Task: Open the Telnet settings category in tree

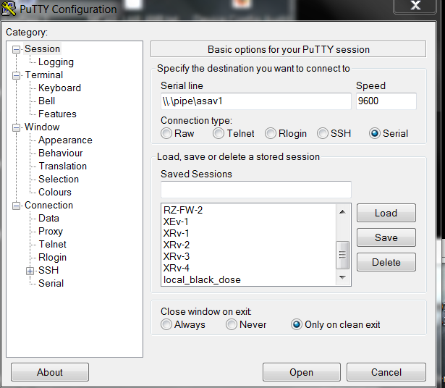Action: tap(52, 244)
